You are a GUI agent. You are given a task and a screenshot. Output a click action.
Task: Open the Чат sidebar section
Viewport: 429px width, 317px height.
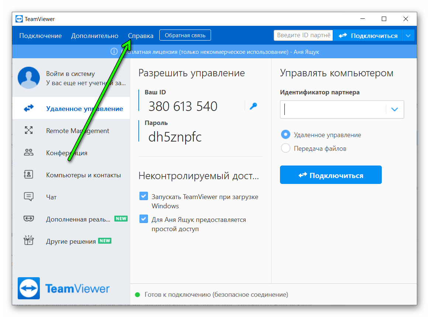click(71, 197)
